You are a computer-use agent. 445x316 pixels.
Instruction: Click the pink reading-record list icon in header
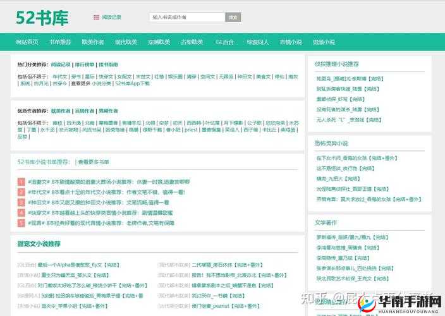point(97,17)
